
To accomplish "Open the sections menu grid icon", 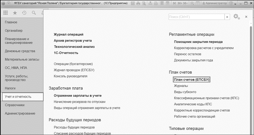I will coord(5,13).
